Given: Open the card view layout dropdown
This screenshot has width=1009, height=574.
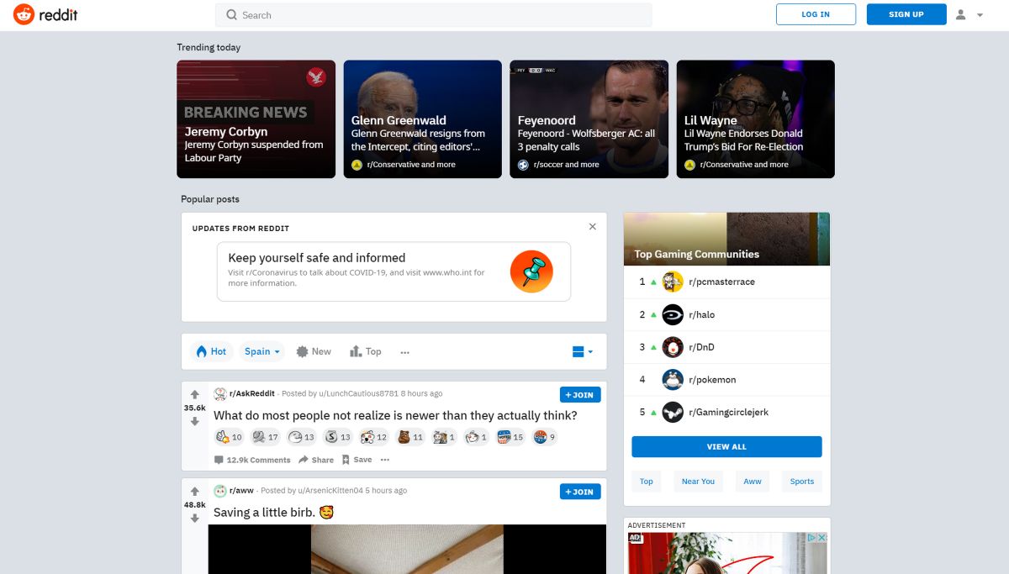Looking at the screenshot, I should point(582,351).
